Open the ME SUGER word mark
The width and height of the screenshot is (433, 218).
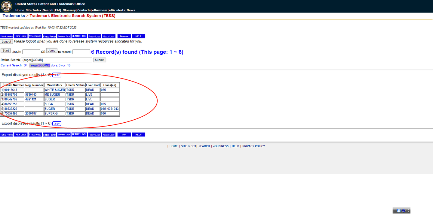pos(52,95)
